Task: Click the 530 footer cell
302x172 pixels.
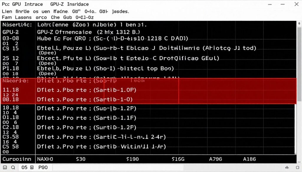Action: 81,159
